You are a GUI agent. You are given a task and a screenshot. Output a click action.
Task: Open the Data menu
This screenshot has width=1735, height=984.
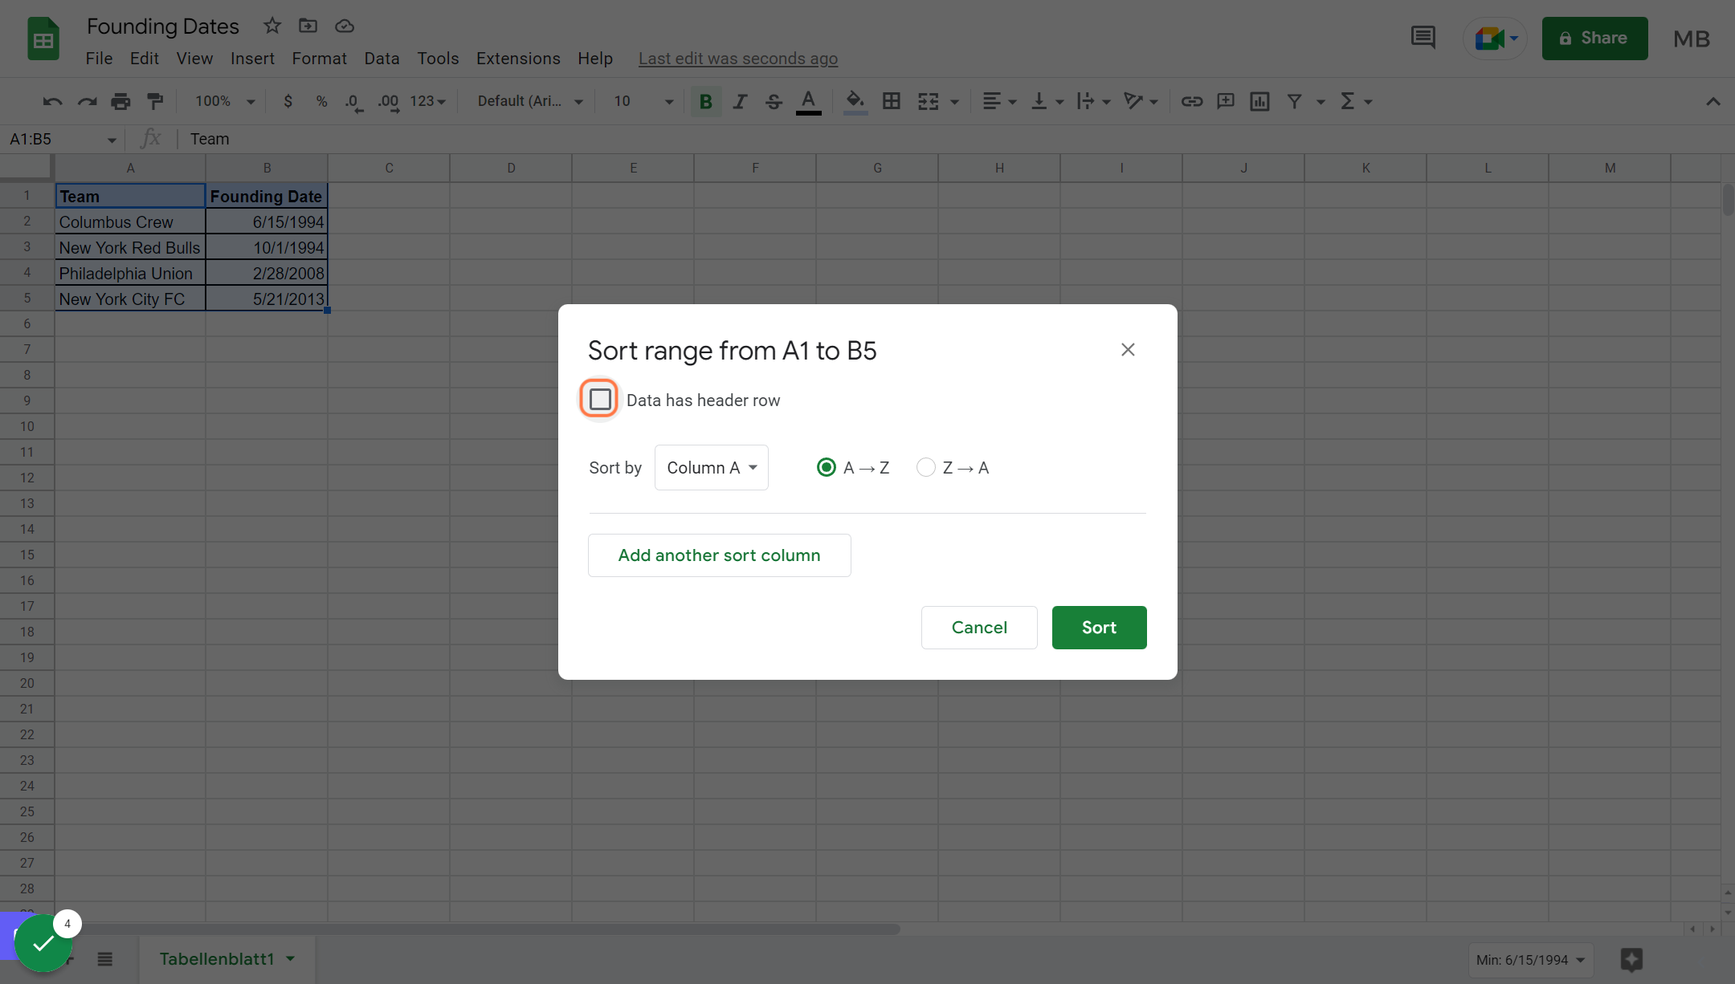382,59
